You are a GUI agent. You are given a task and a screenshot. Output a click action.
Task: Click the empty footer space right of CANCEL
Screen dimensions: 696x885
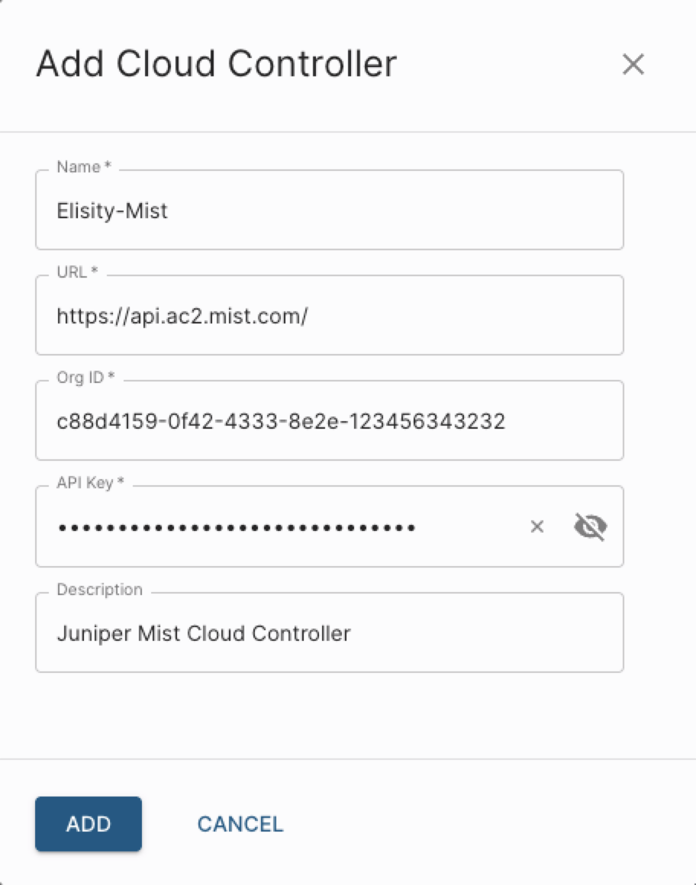point(488,824)
